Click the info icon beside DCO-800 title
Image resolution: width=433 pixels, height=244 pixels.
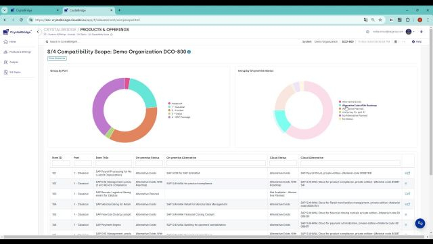[x=189, y=52]
